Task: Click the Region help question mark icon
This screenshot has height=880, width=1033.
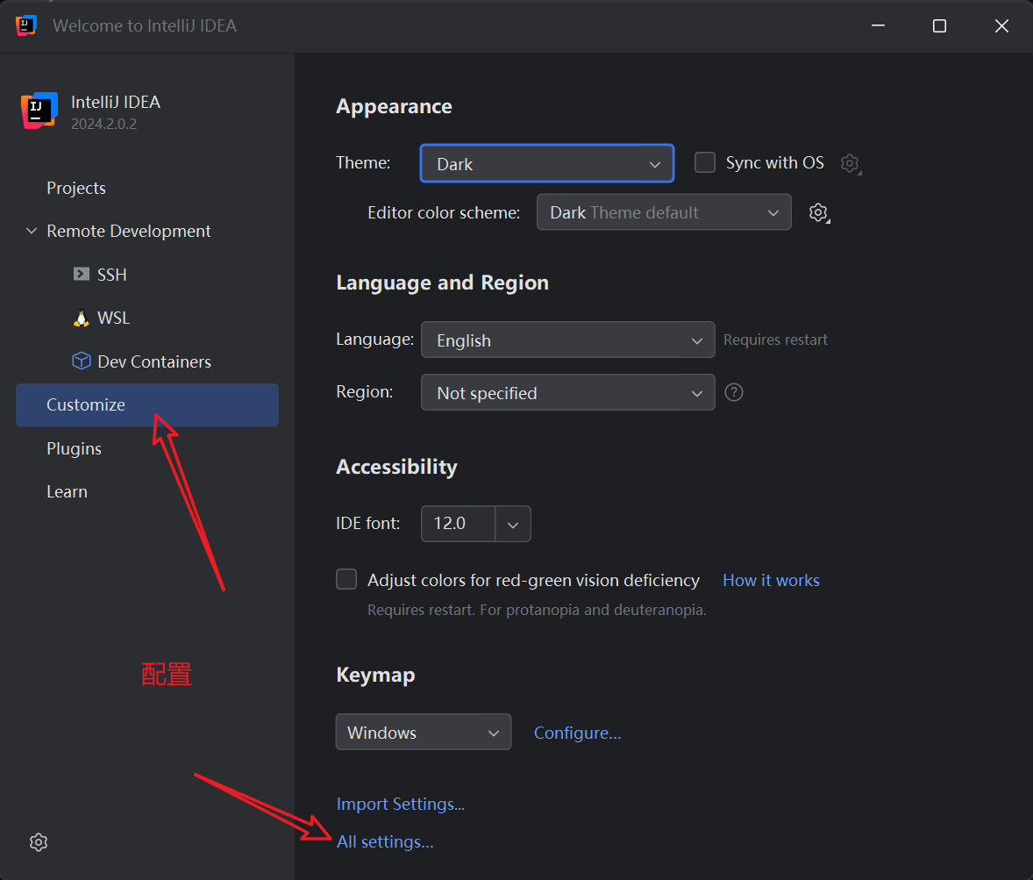Action: 735,392
